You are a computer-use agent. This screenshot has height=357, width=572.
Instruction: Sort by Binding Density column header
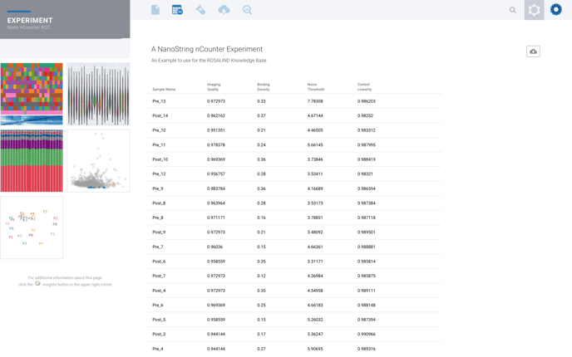pos(264,86)
